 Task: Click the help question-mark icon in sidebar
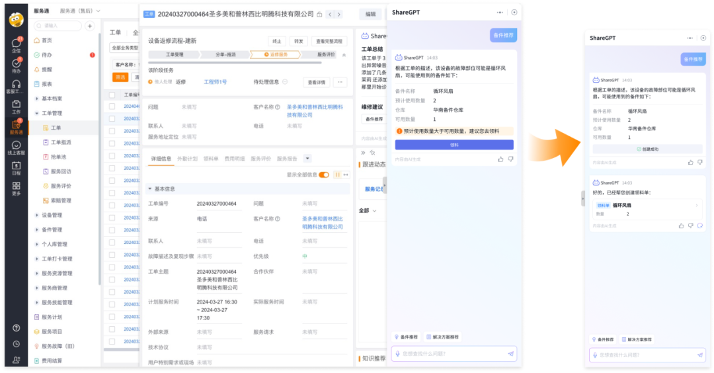point(16,328)
